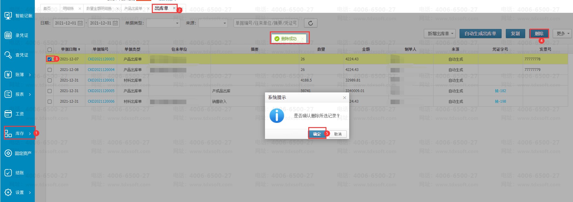Image resolution: width=573 pixels, height=202 pixels.
Task: Confirm deletion with the 确定 button
Action: coord(317,134)
